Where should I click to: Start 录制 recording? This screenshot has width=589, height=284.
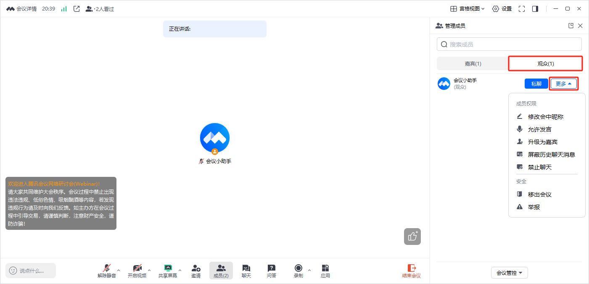tap(298, 271)
